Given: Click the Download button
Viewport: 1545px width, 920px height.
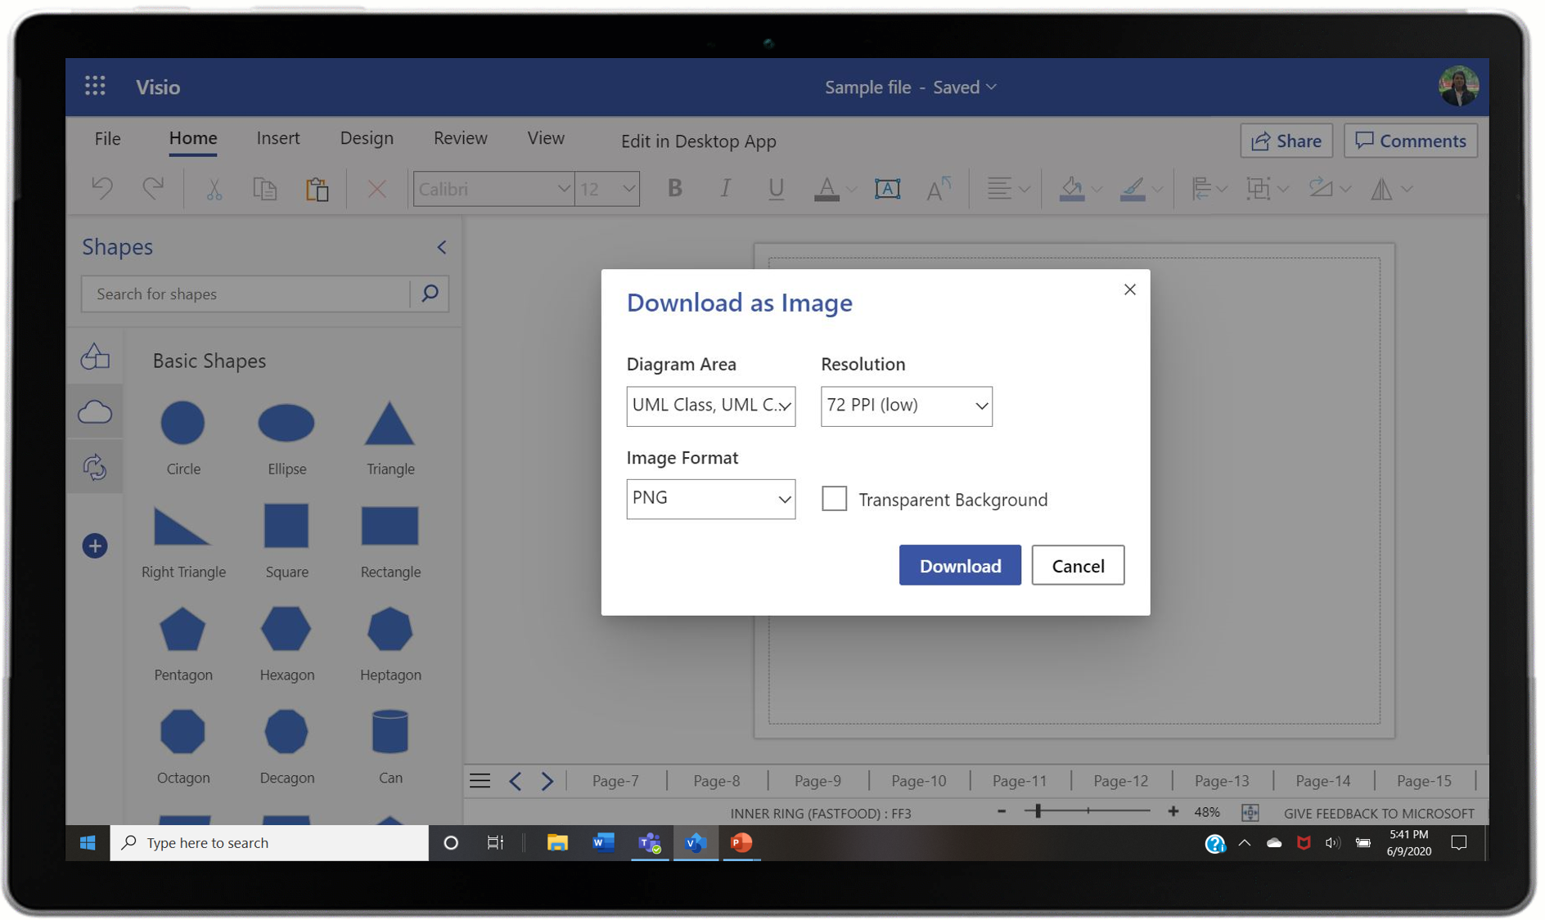Looking at the screenshot, I should point(959,565).
